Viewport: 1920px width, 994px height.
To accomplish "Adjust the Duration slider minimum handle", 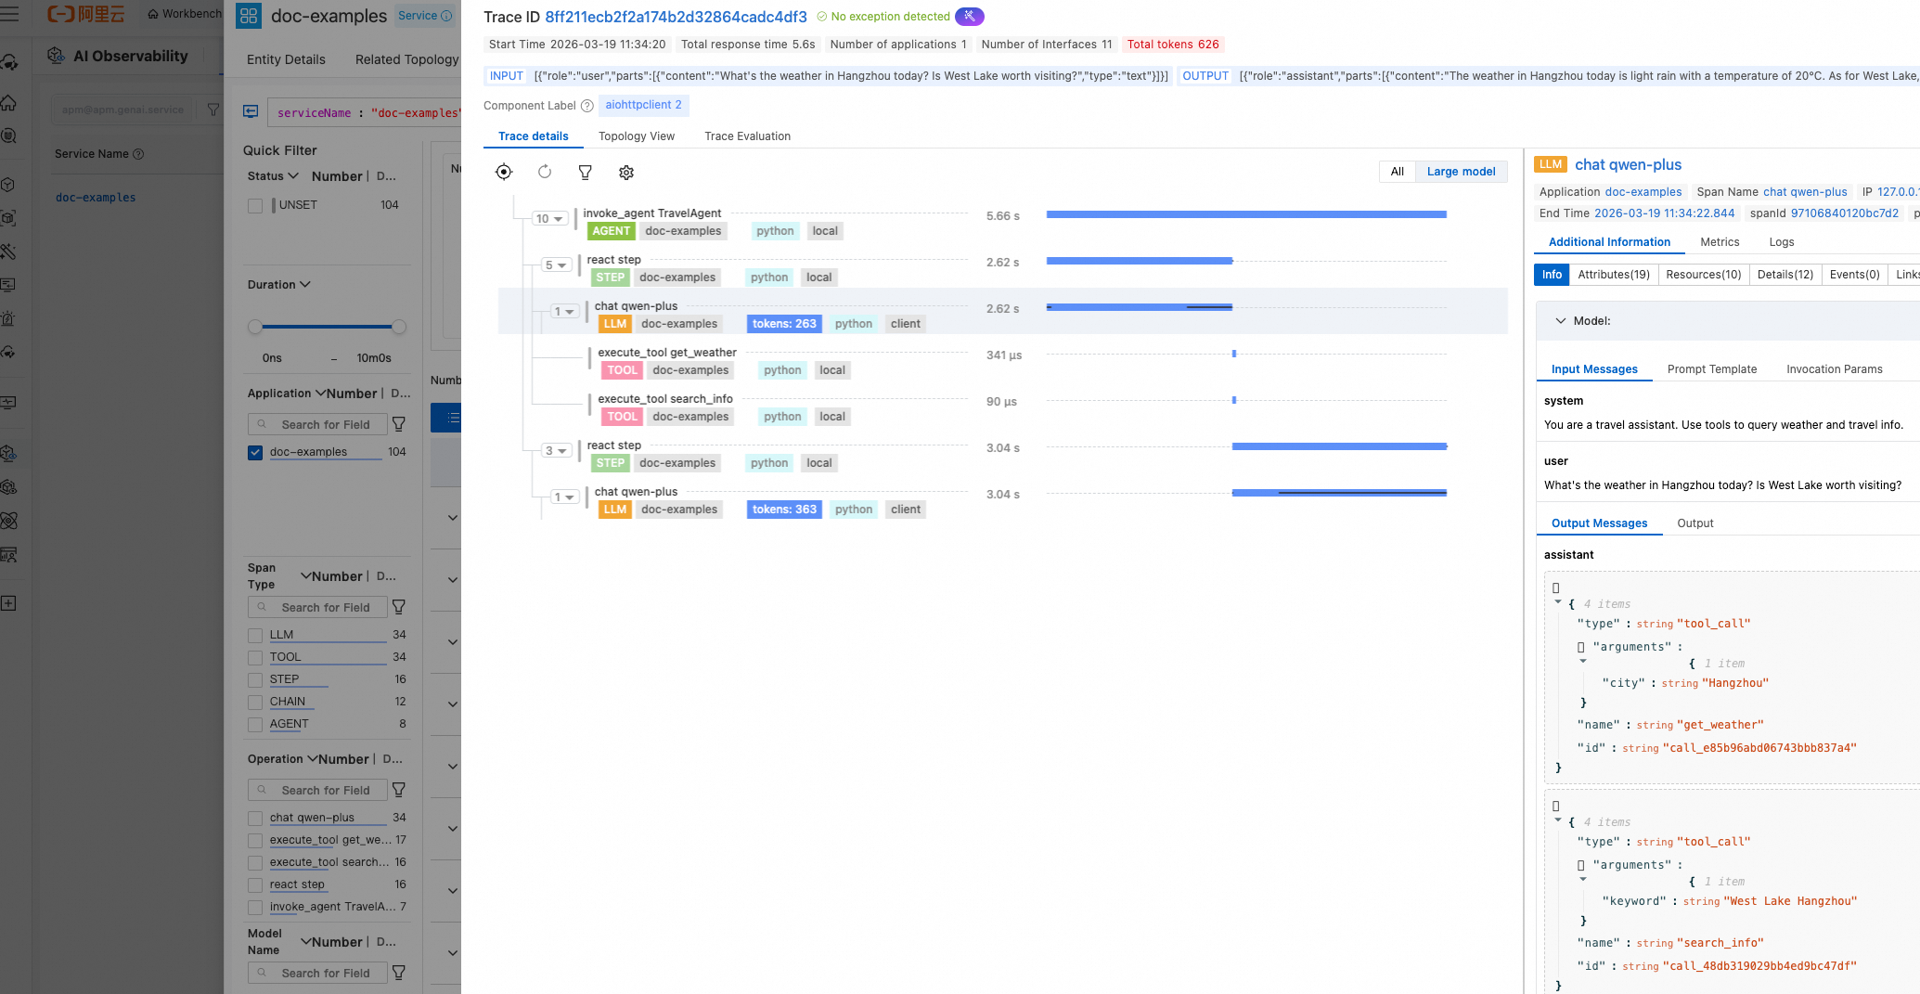I will [255, 327].
